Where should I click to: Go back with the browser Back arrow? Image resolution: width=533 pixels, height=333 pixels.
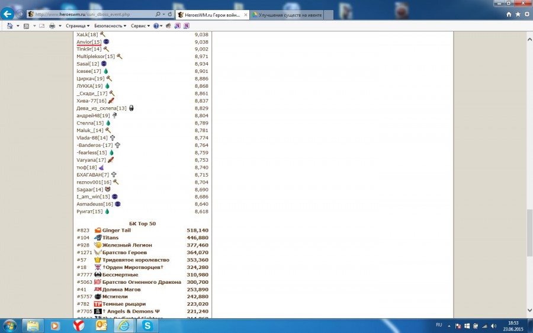click(7, 14)
